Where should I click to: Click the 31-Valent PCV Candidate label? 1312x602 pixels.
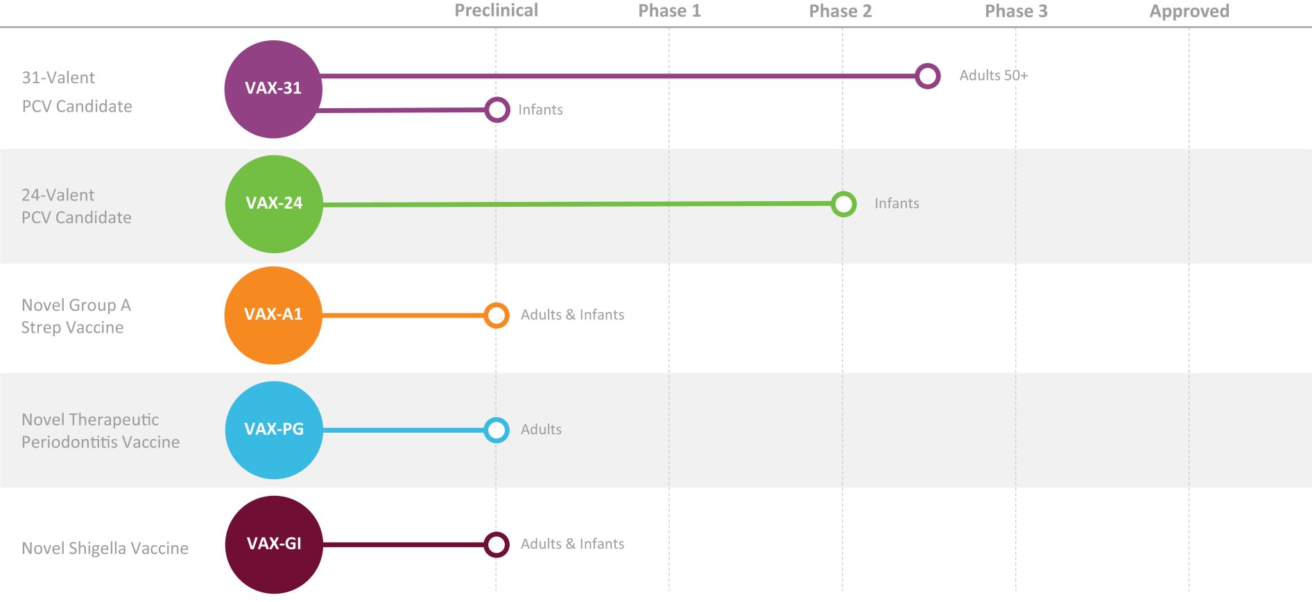[77, 92]
